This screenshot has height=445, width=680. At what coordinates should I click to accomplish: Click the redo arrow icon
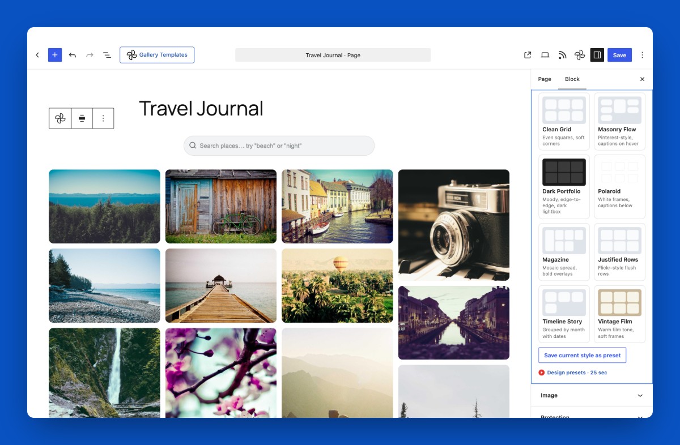(90, 55)
